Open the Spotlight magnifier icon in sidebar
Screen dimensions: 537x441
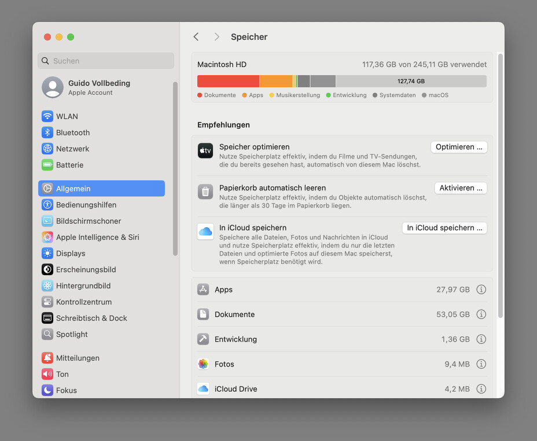coord(47,334)
